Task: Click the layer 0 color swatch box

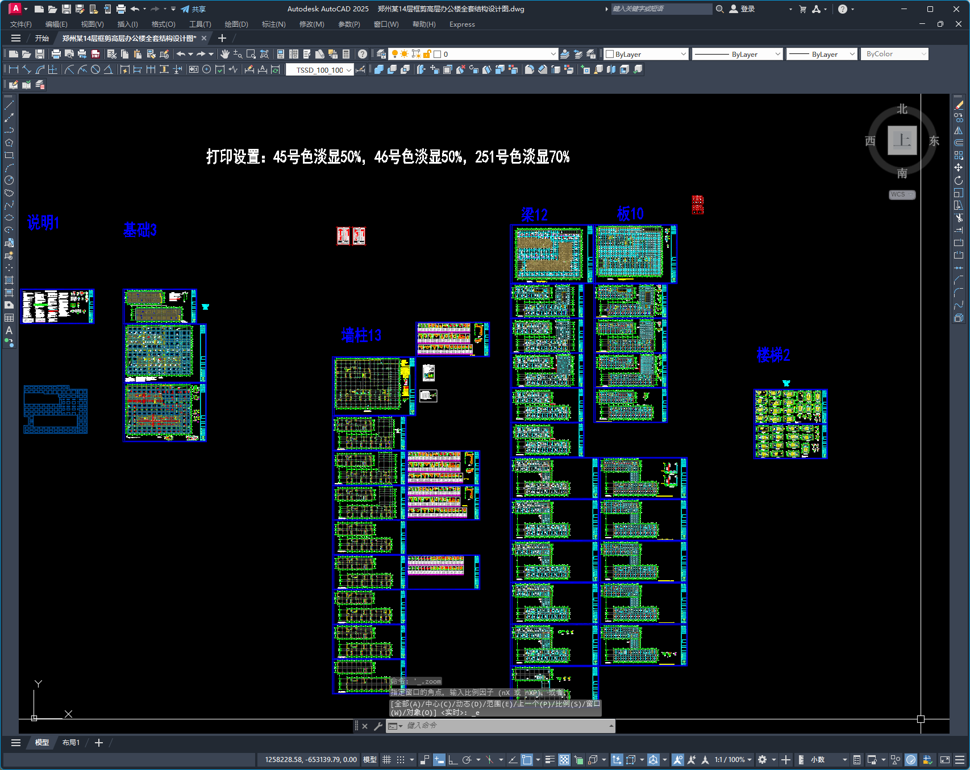Action: (x=438, y=54)
